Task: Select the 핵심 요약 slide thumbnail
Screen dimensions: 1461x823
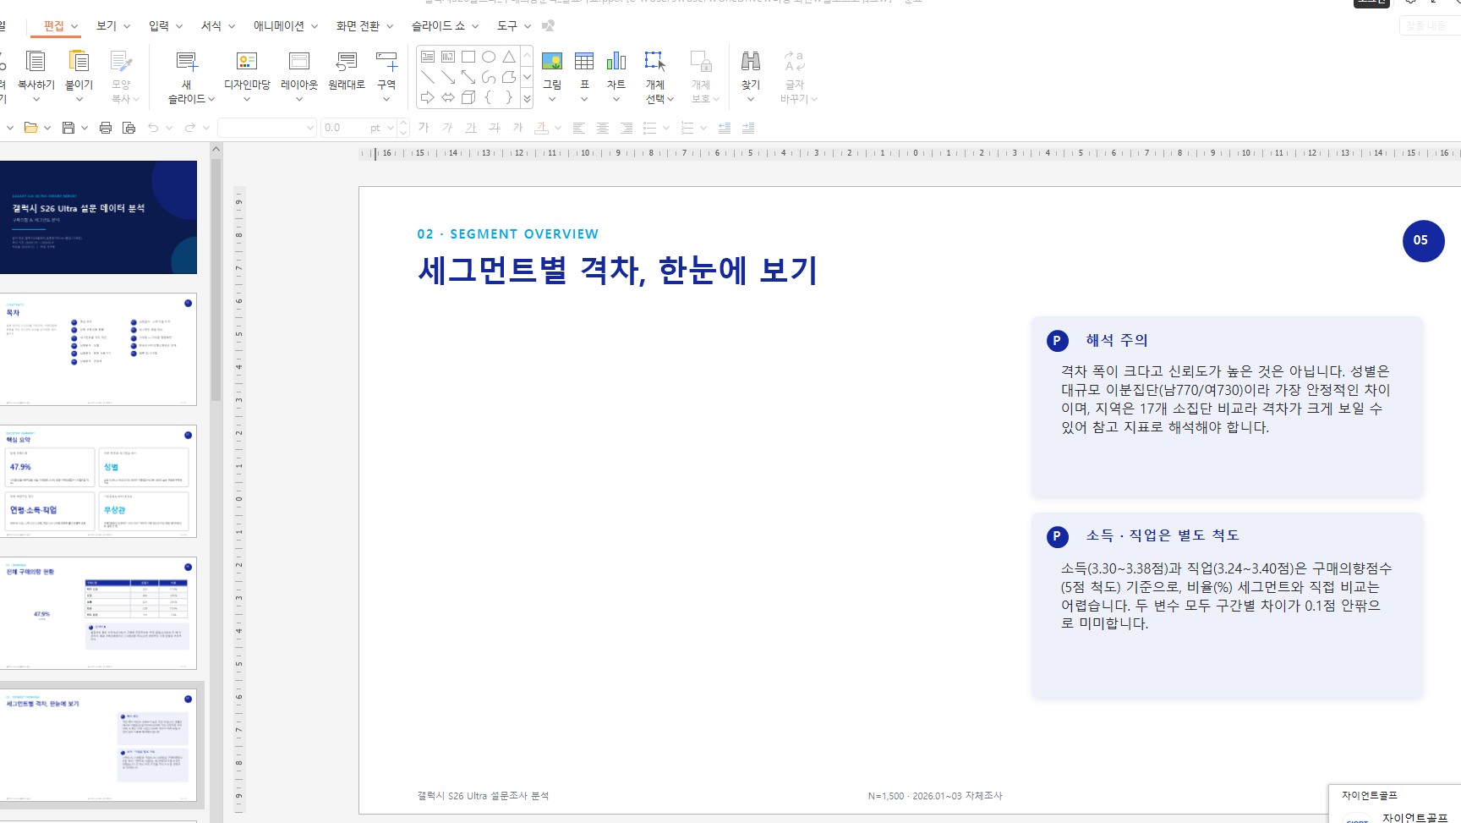Action: click(98, 481)
